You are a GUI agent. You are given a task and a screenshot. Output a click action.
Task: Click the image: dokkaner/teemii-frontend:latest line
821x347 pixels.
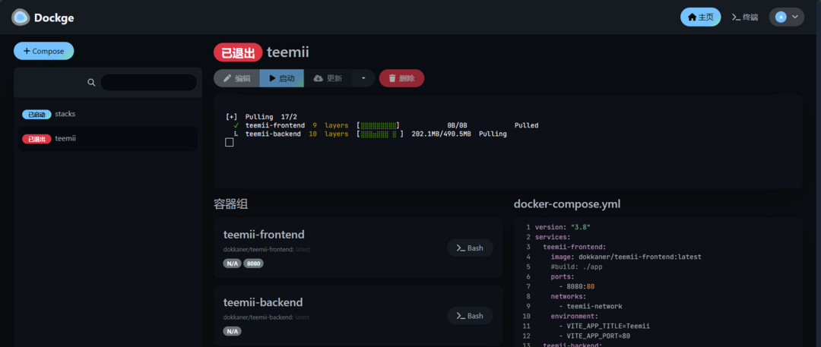click(x=626, y=257)
